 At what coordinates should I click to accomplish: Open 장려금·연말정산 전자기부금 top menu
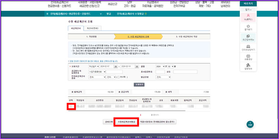point(179,4)
